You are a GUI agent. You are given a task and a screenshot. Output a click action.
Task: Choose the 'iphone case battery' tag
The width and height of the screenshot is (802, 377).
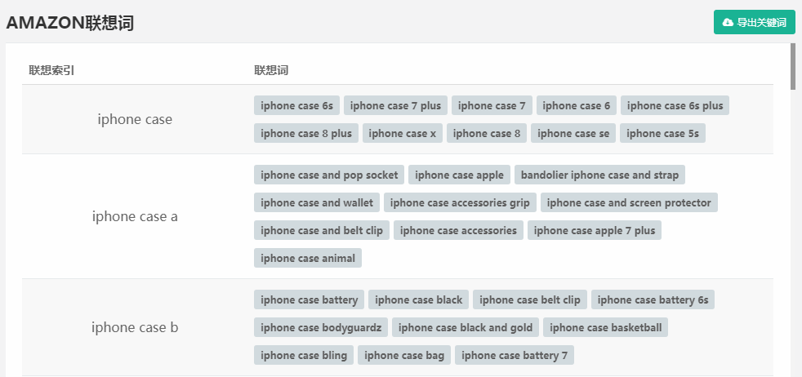tap(309, 299)
